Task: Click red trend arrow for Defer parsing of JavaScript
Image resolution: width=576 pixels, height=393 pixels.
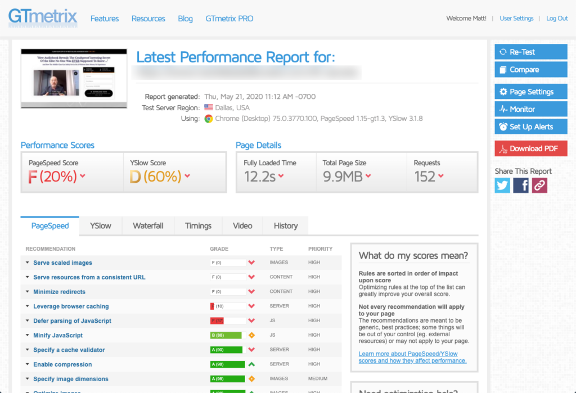Action: pos(251,320)
